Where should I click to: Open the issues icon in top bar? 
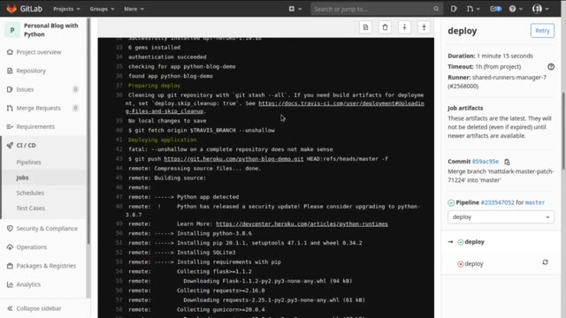454,9
